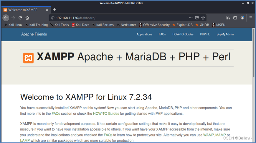Open the MSFU bookmark
This screenshot has height=143, width=256.
click(219, 25)
